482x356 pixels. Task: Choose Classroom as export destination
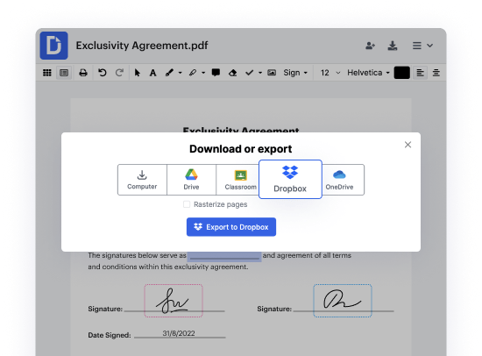click(x=237, y=180)
